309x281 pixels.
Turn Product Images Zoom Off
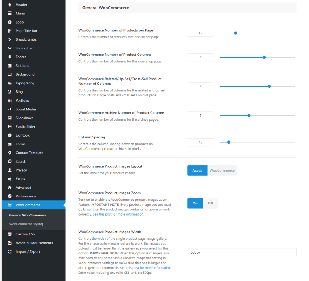[210, 203]
